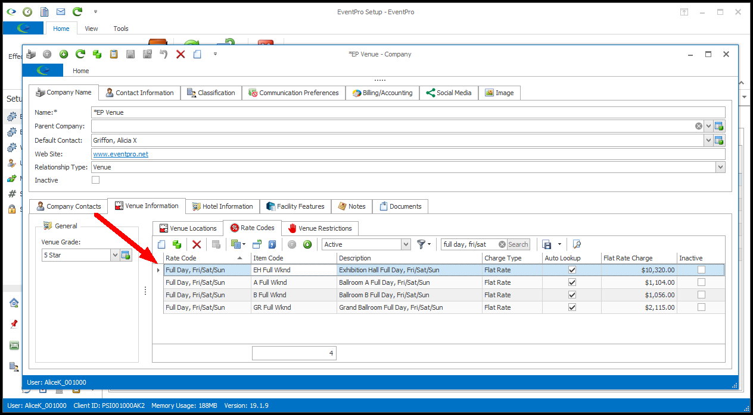Viewport: 753px width, 415px height.
Task: Click Save and Close icon in company window toolbar
Action: point(147,54)
